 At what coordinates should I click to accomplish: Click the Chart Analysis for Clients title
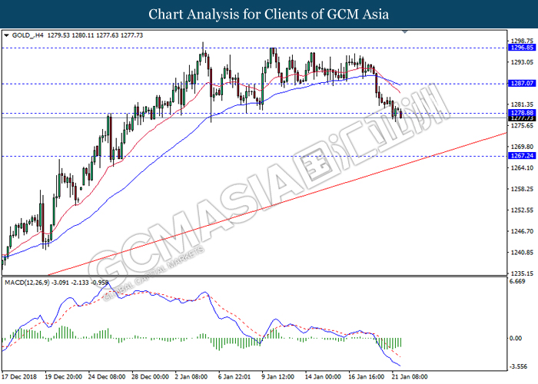coord(268,14)
